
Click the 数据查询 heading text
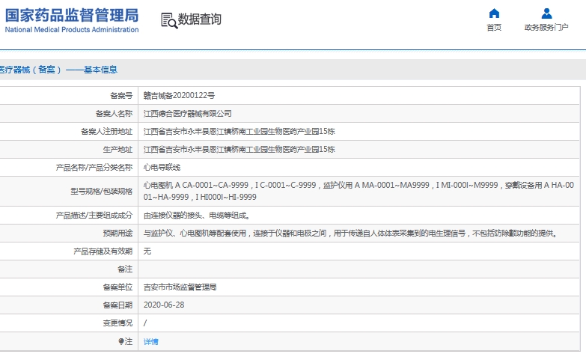[199, 19]
